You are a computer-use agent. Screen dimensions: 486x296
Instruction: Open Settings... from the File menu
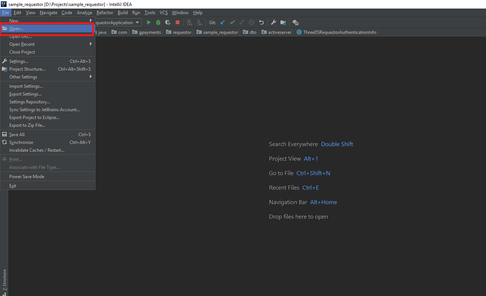pyautogui.click(x=48, y=61)
